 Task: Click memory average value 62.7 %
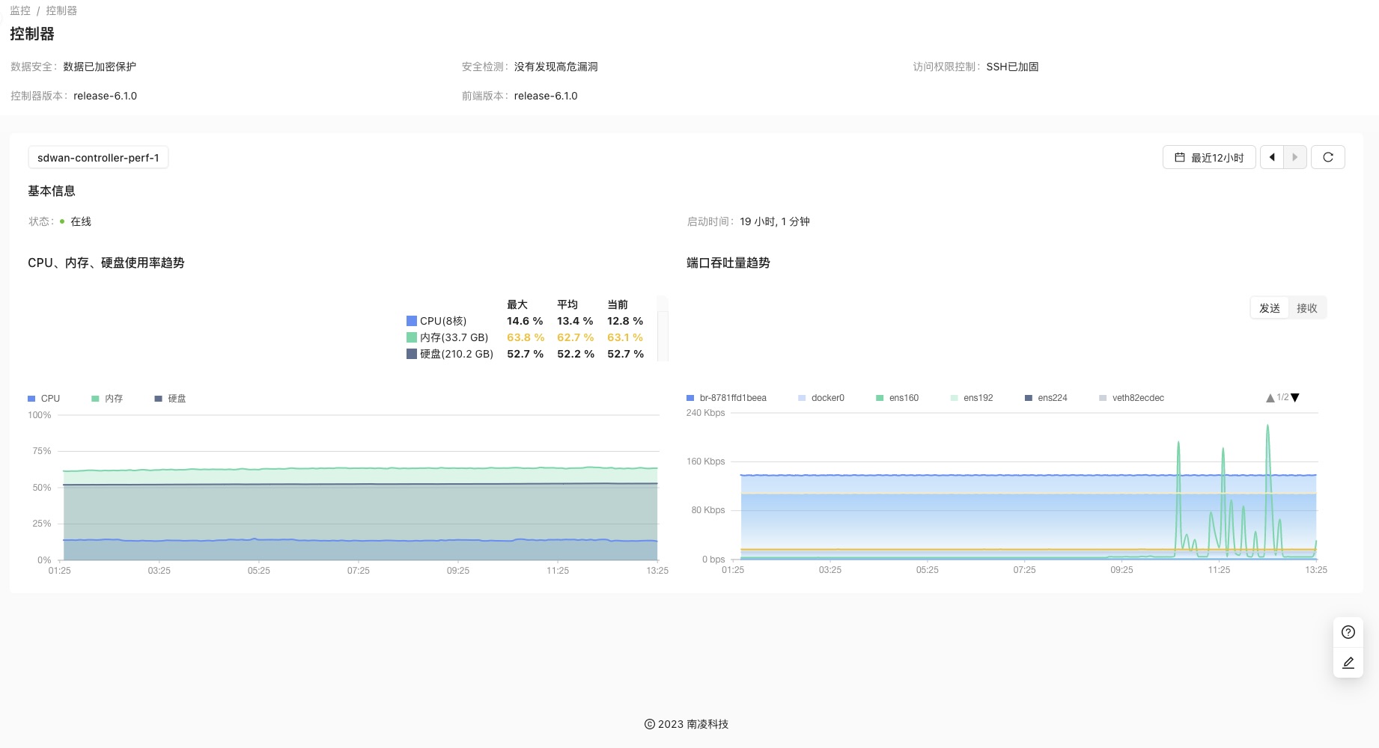(576, 337)
